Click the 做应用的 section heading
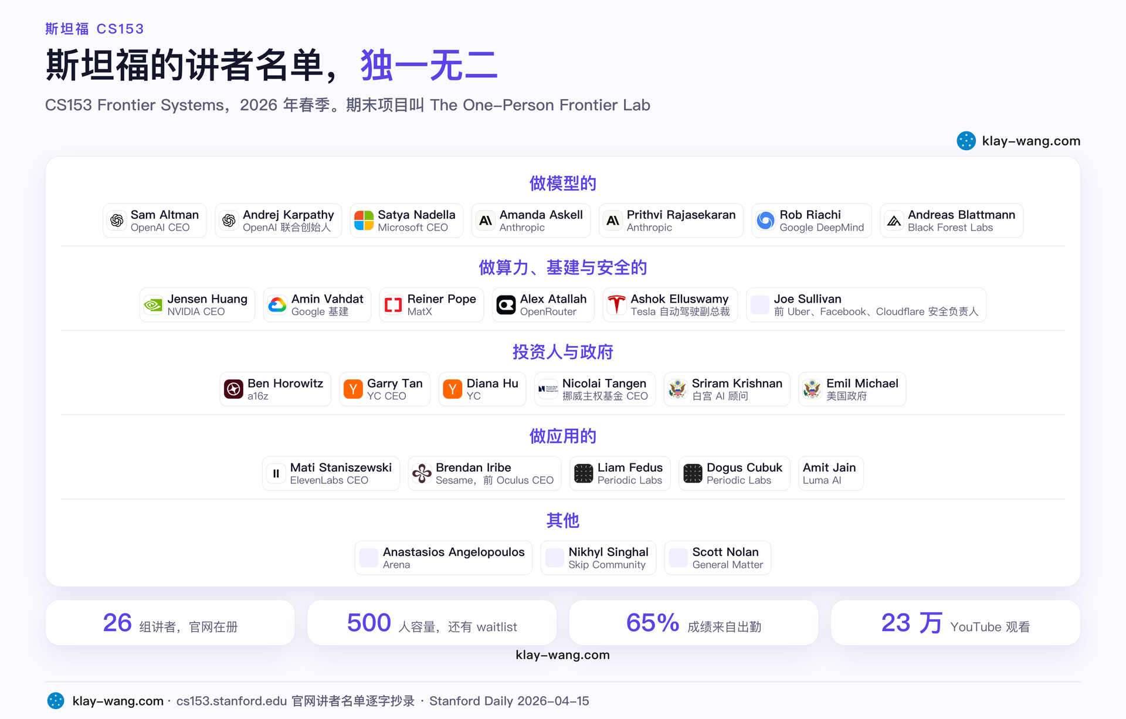 click(x=563, y=436)
